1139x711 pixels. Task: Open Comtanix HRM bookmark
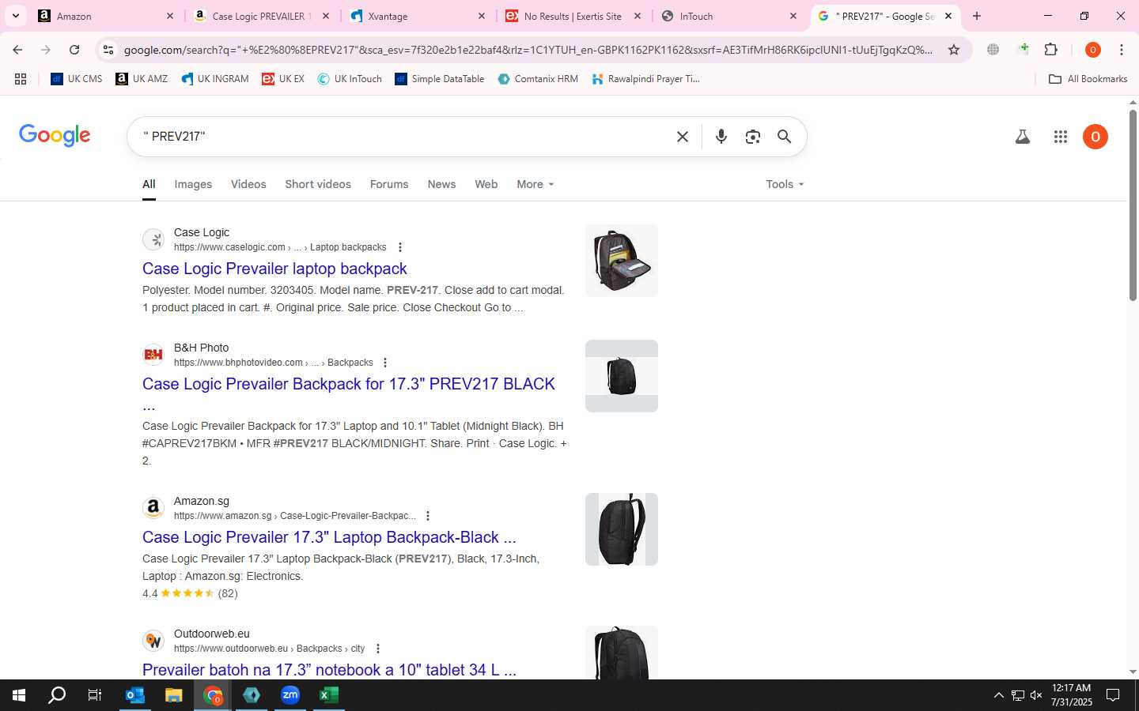click(538, 79)
